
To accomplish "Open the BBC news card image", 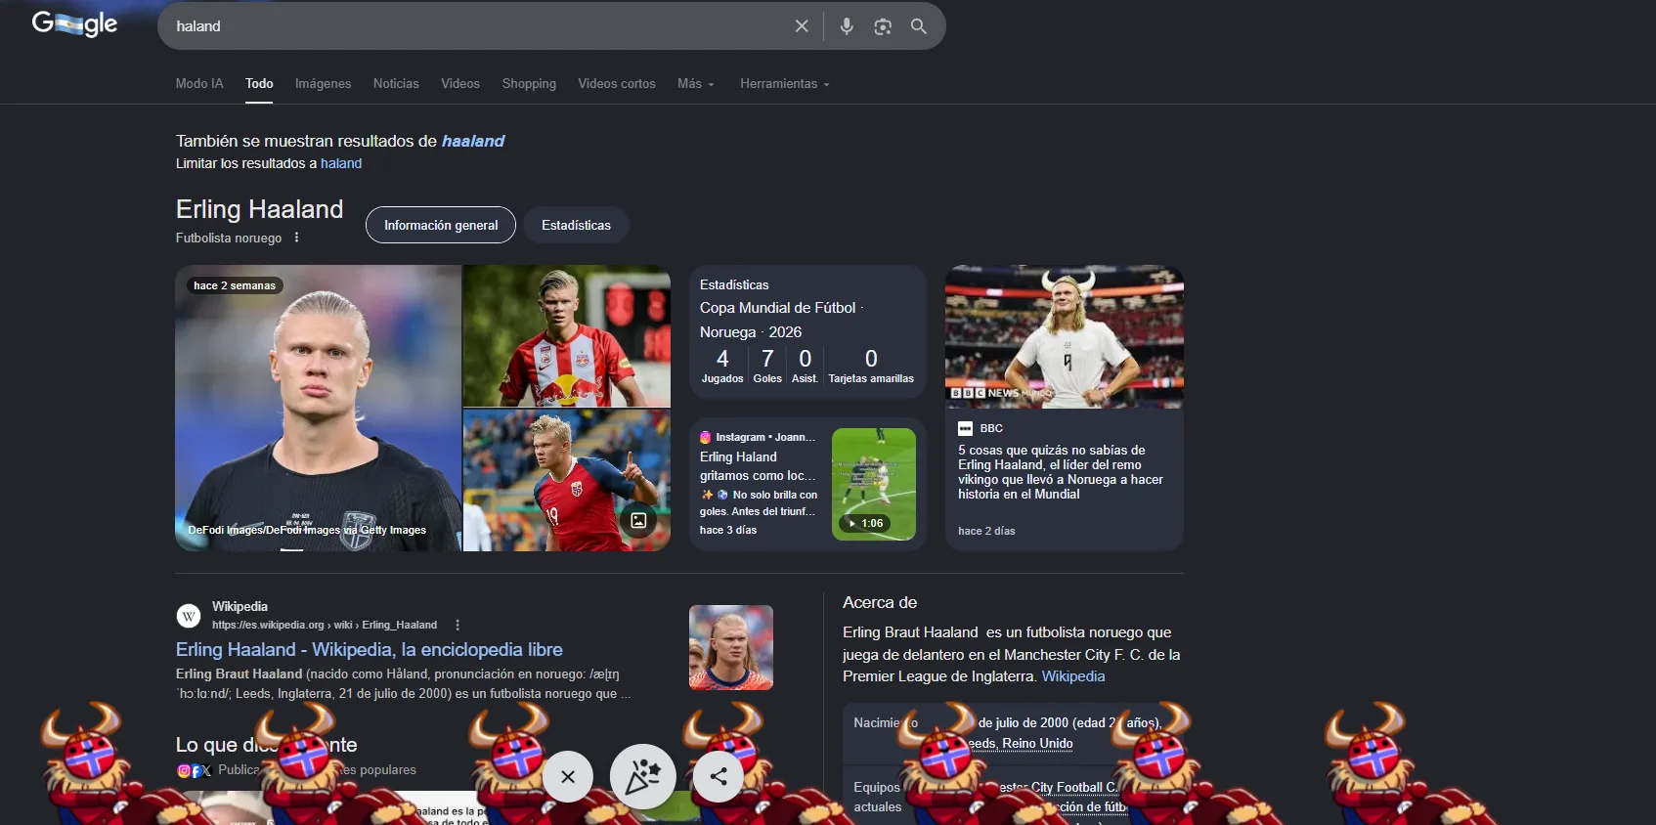I will tap(1065, 336).
